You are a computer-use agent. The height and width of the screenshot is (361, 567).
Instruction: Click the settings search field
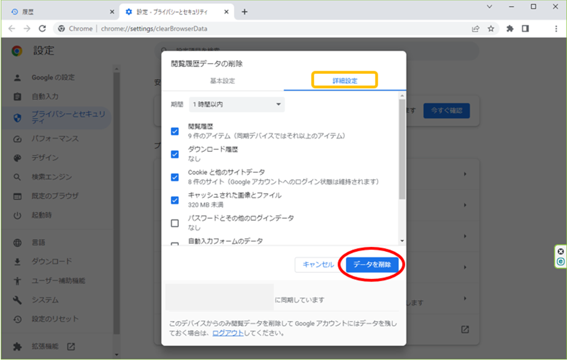pos(316,50)
